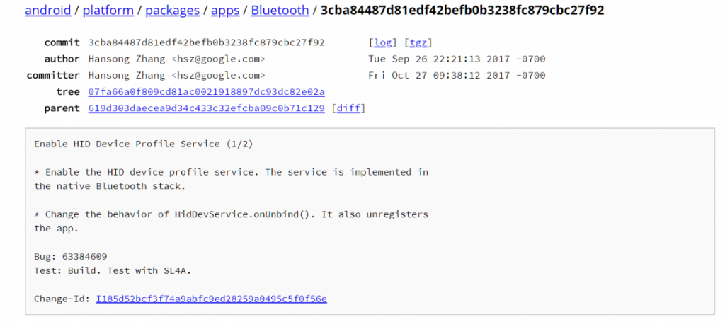This screenshot has height=322, width=725.
Task: Go to the platform breadcrumb
Action: coord(108,11)
